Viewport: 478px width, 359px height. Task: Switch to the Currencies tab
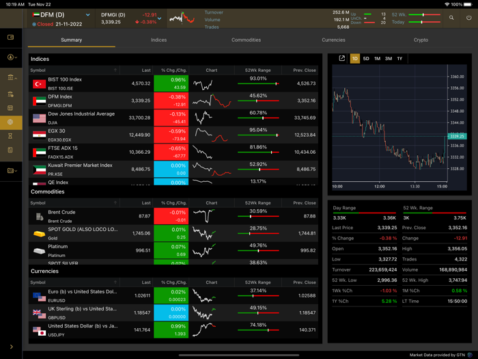coord(333,40)
